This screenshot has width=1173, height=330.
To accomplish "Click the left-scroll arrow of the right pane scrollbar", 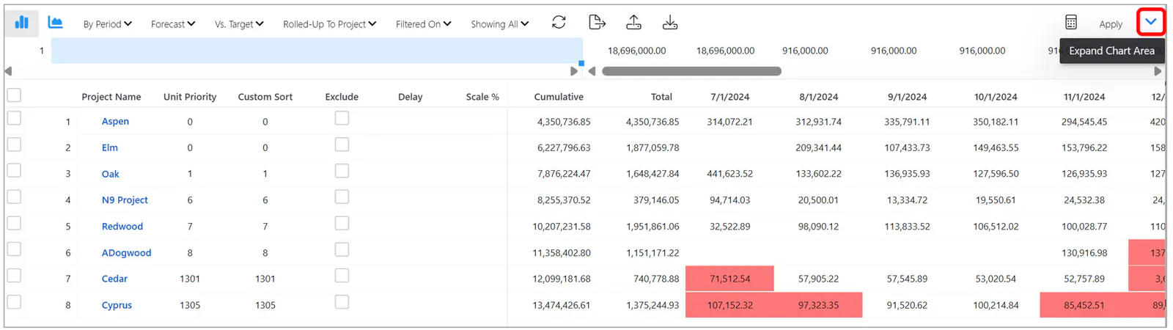I will coord(592,71).
